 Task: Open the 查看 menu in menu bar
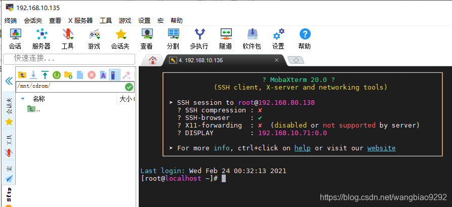tap(55, 20)
